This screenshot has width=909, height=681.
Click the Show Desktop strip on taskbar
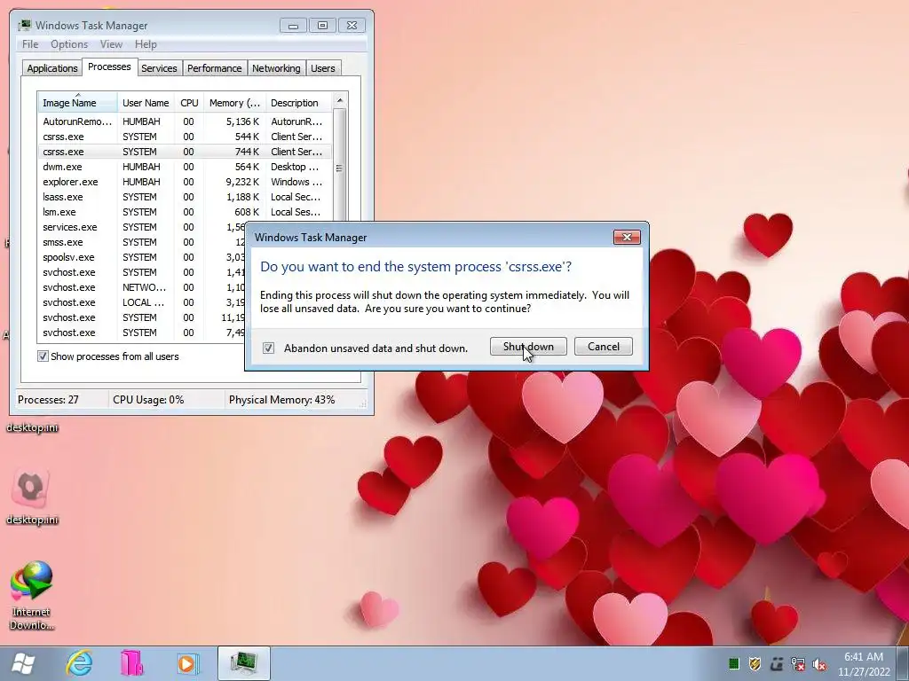(x=903, y=663)
